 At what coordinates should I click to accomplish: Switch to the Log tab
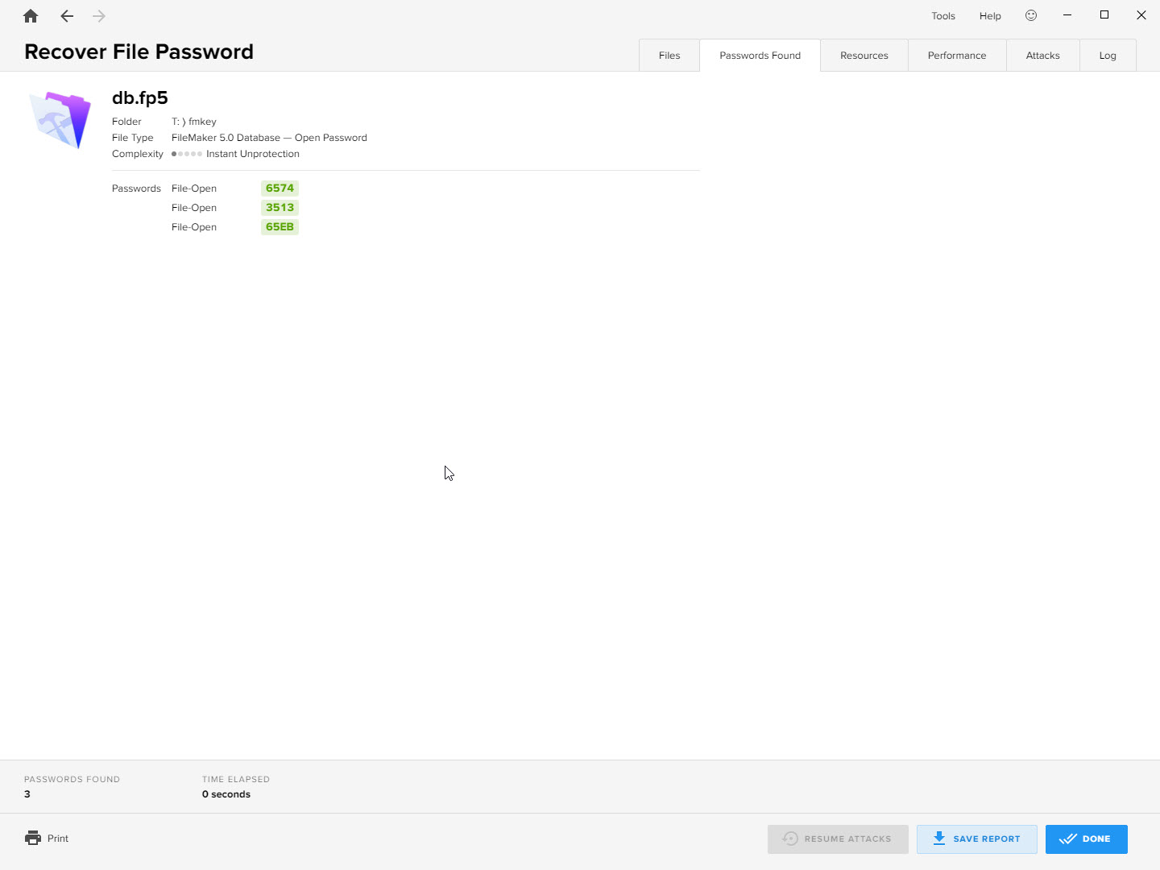click(1108, 55)
